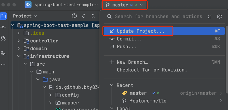Click the branch icon next to feature-hello

(124, 101)
